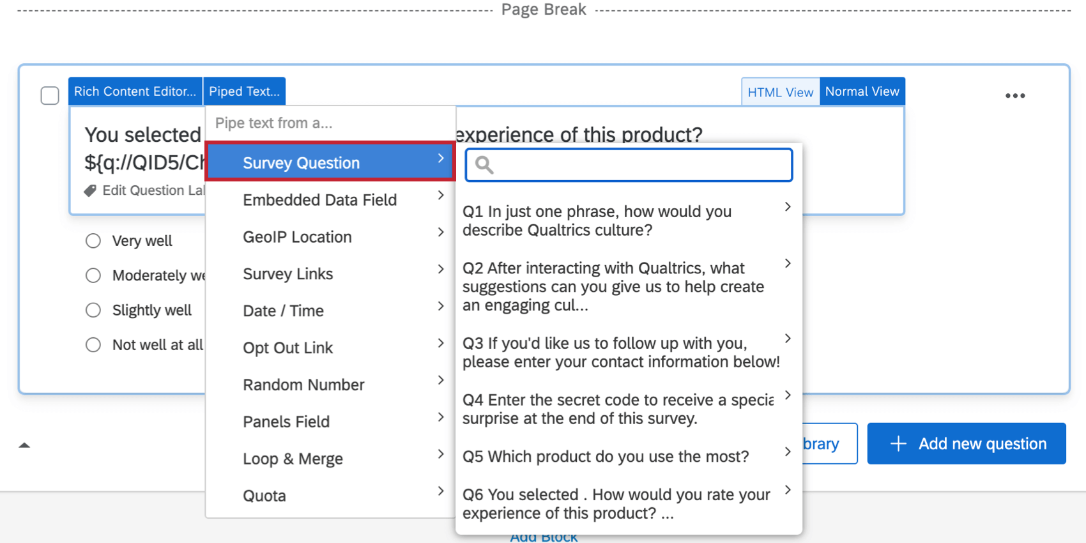1086x543 pixels.
Task: Tick the question selection checkbox
Action: click(50, 96)
